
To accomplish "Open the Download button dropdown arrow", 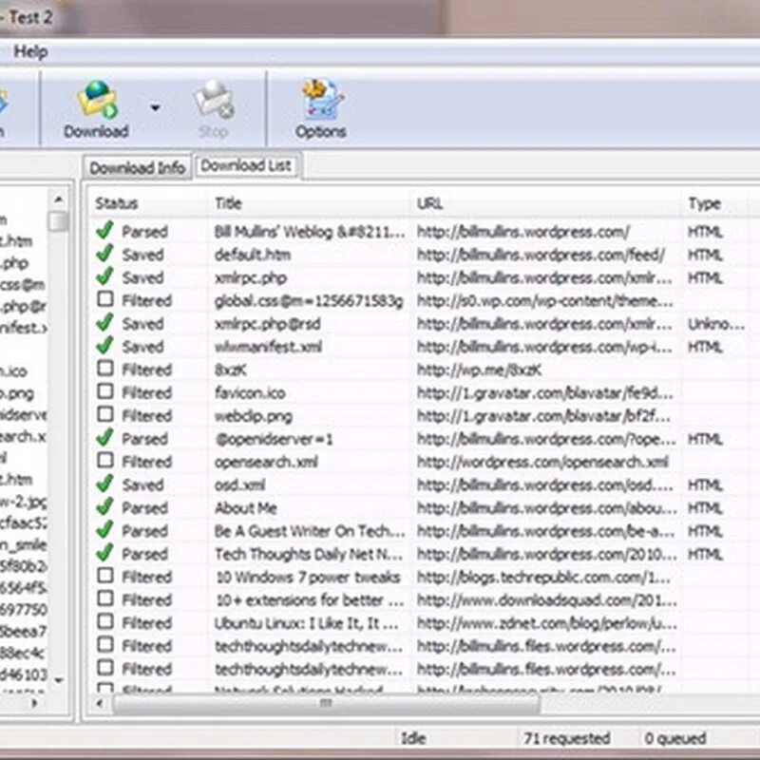I will point(155,107).
